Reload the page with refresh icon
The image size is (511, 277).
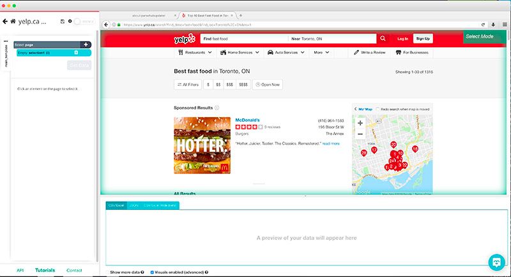(483, 25)
